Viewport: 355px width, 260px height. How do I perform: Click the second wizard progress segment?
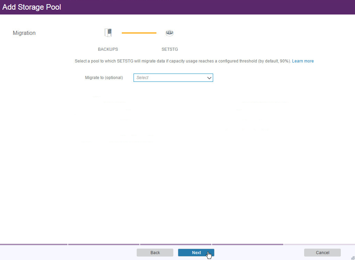(104, 244)
